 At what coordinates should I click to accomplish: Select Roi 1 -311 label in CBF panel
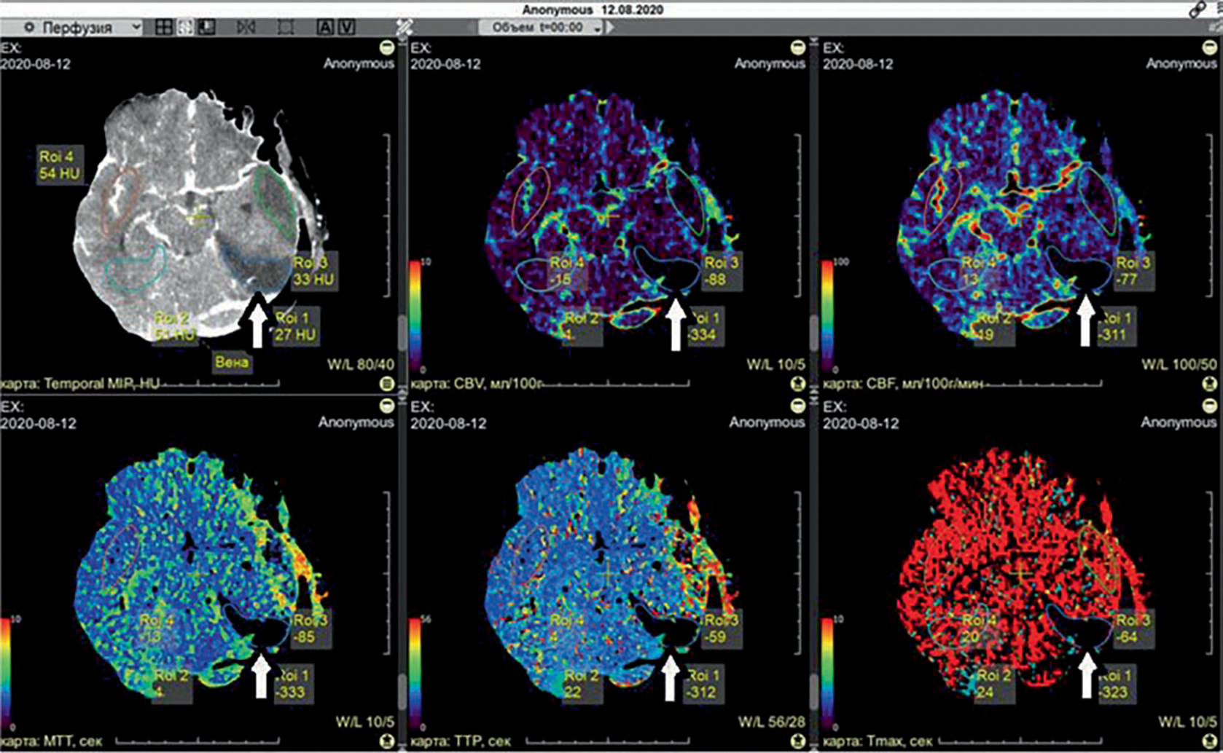[1116, 326]
